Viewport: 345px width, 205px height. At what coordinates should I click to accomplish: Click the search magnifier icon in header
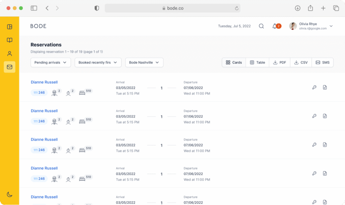coord(261,26)
